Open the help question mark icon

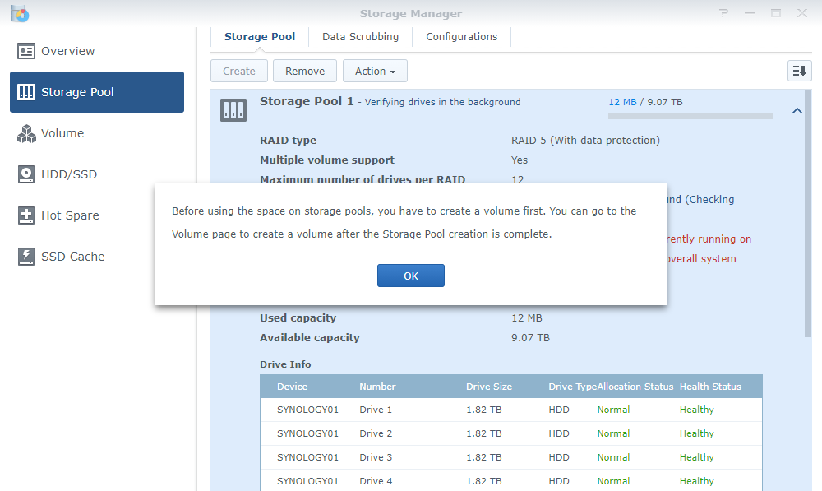(723, 13)
